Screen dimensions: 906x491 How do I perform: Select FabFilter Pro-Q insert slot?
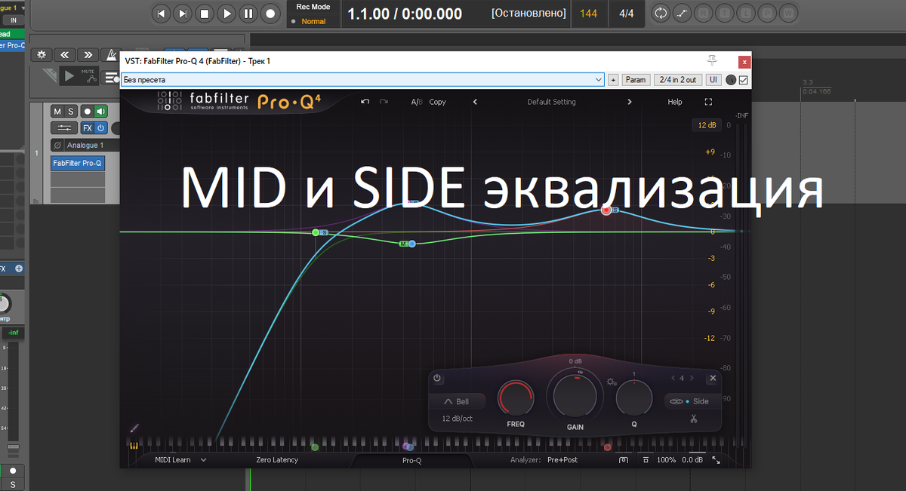[x=78, y=163]
